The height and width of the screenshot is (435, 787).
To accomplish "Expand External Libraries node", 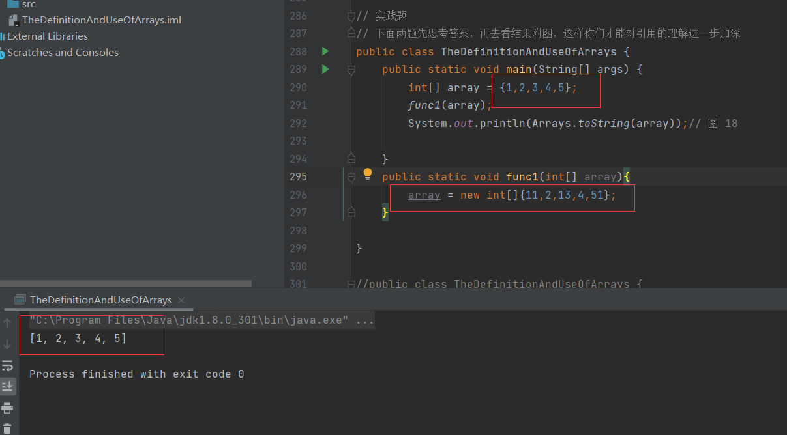I will pos(48,36).
